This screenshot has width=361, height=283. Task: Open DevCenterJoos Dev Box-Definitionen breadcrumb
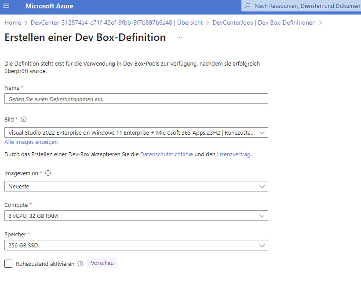264,23
